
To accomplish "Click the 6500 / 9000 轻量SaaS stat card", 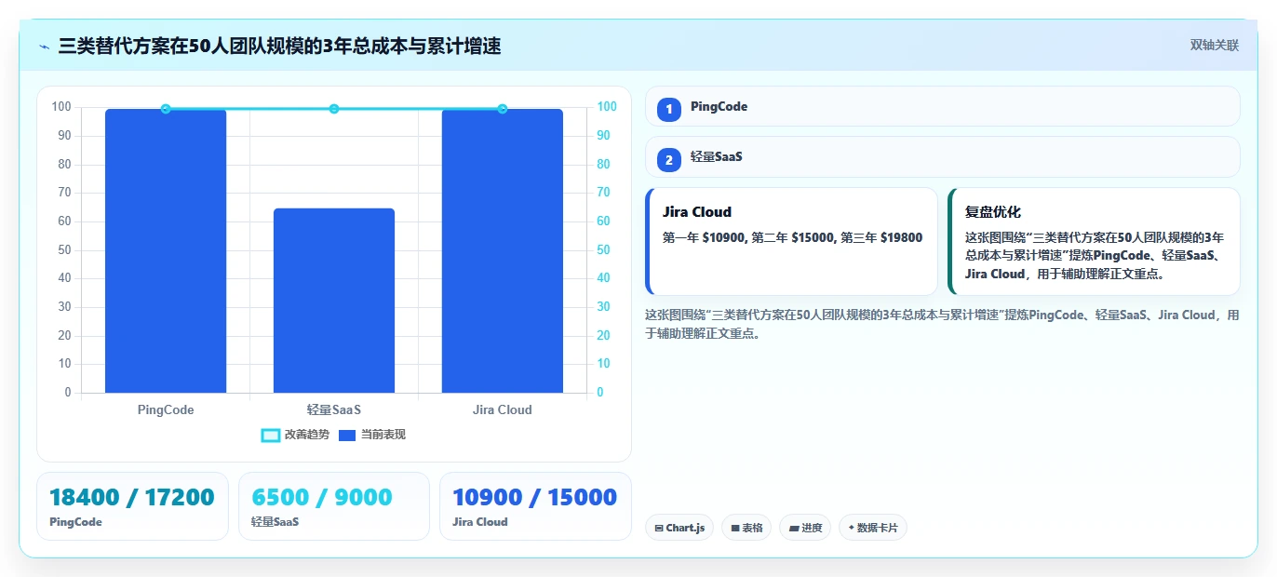I will pyautogui.click(x=334, y=506).
